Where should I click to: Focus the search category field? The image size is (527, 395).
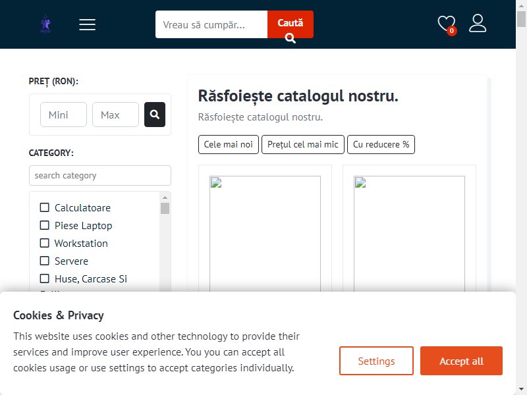[100, 175]
